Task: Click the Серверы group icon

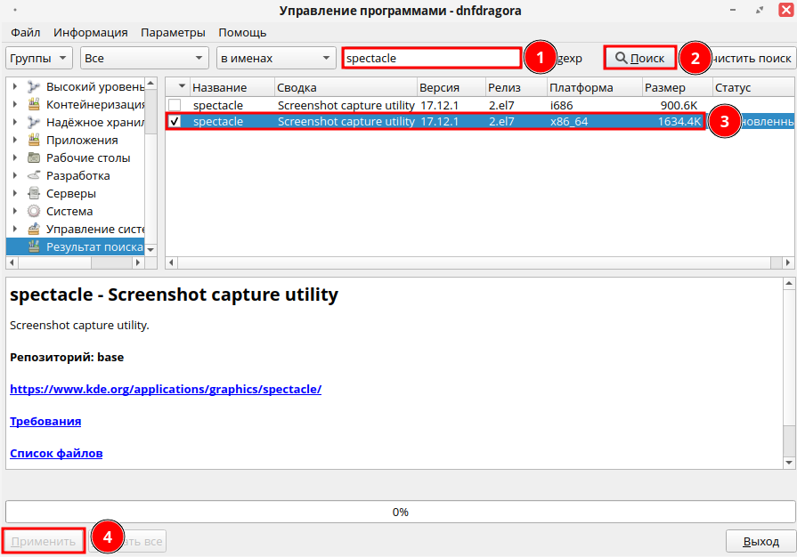Action: pos(34,194)
